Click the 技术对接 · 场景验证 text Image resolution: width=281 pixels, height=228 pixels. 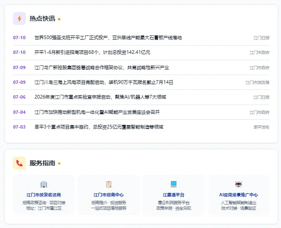coord(239,208)
